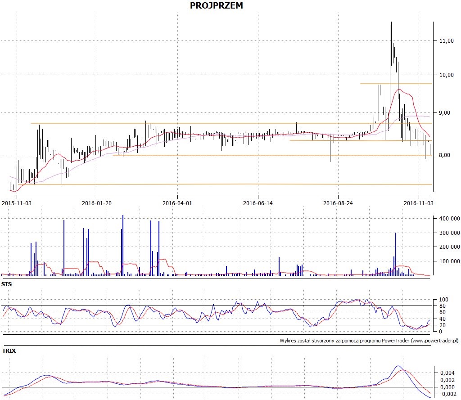The height and width of the screenshot is (400, 461).
Task: Click the 2016-08-24 date label
Action: point(338,203)
